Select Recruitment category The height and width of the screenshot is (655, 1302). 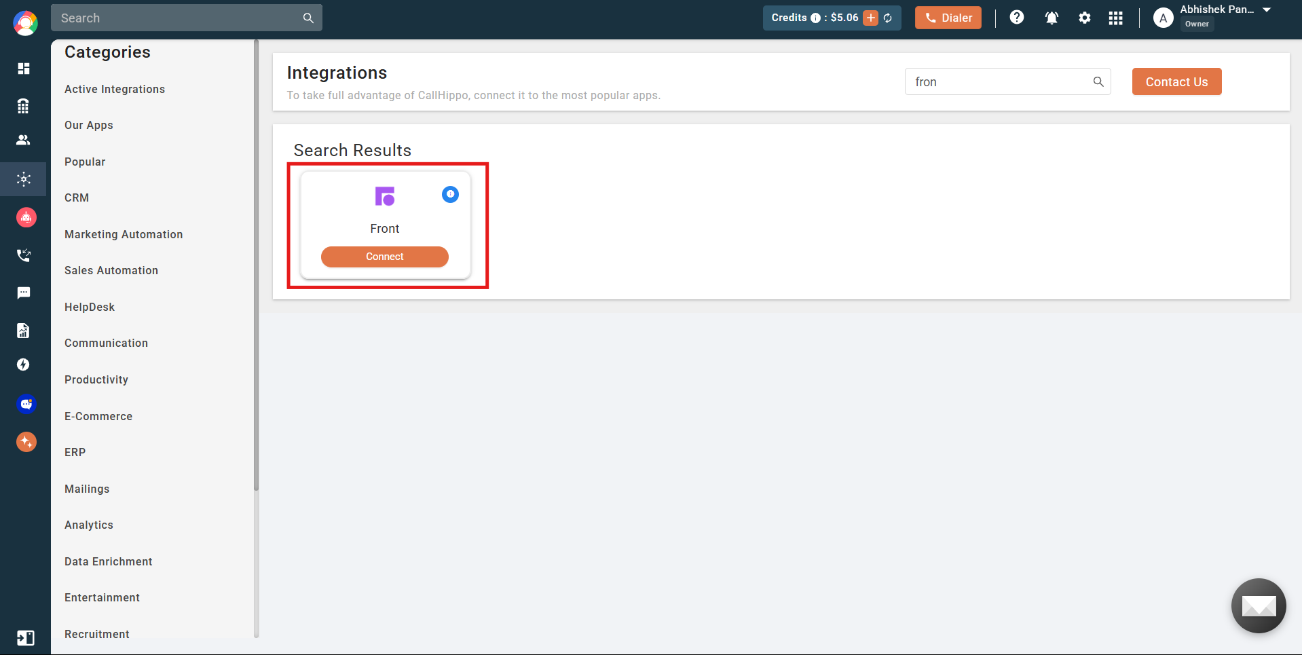coord(97,634)
